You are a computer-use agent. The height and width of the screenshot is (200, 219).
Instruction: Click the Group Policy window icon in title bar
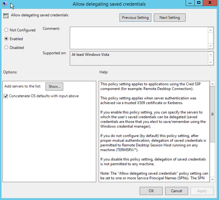tap(5, 4)
